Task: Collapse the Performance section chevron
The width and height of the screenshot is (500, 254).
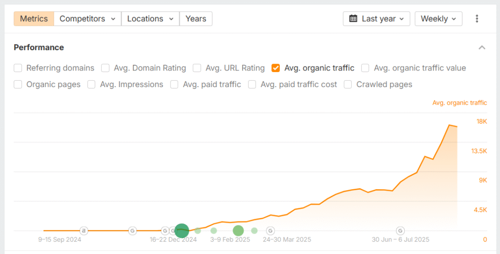Action: tap(482, 48)
